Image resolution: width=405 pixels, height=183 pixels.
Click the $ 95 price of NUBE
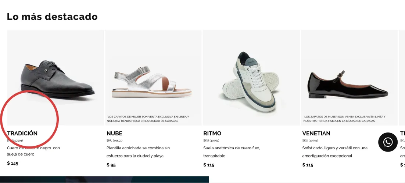[x=111, y=165]
